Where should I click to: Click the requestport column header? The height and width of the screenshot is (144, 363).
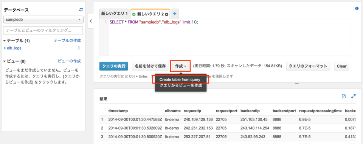[226, 111]
